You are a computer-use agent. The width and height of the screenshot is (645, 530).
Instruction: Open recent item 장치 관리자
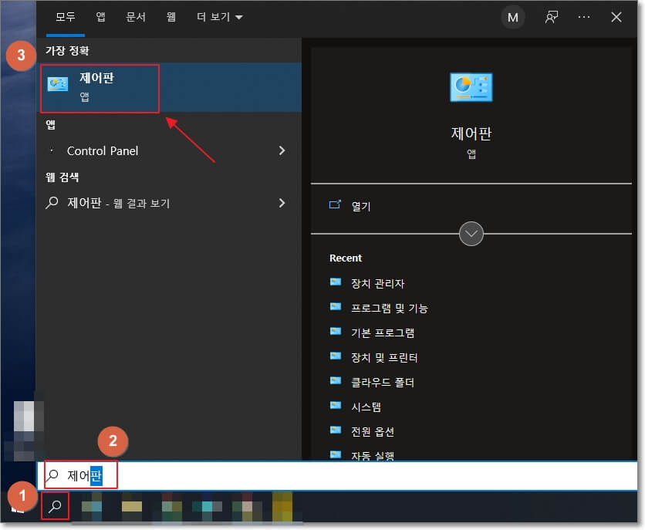377,284
